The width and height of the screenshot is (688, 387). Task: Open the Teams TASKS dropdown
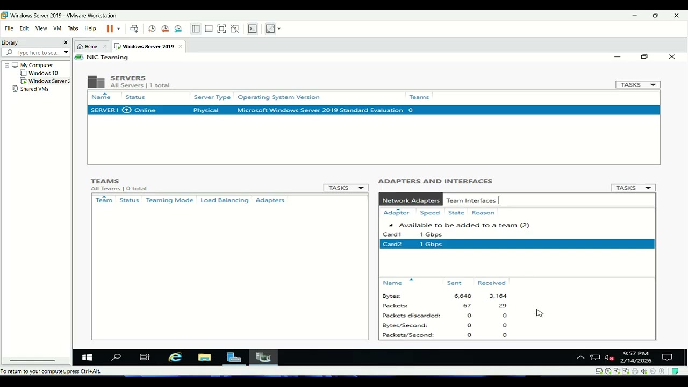(x=346, y=188)
